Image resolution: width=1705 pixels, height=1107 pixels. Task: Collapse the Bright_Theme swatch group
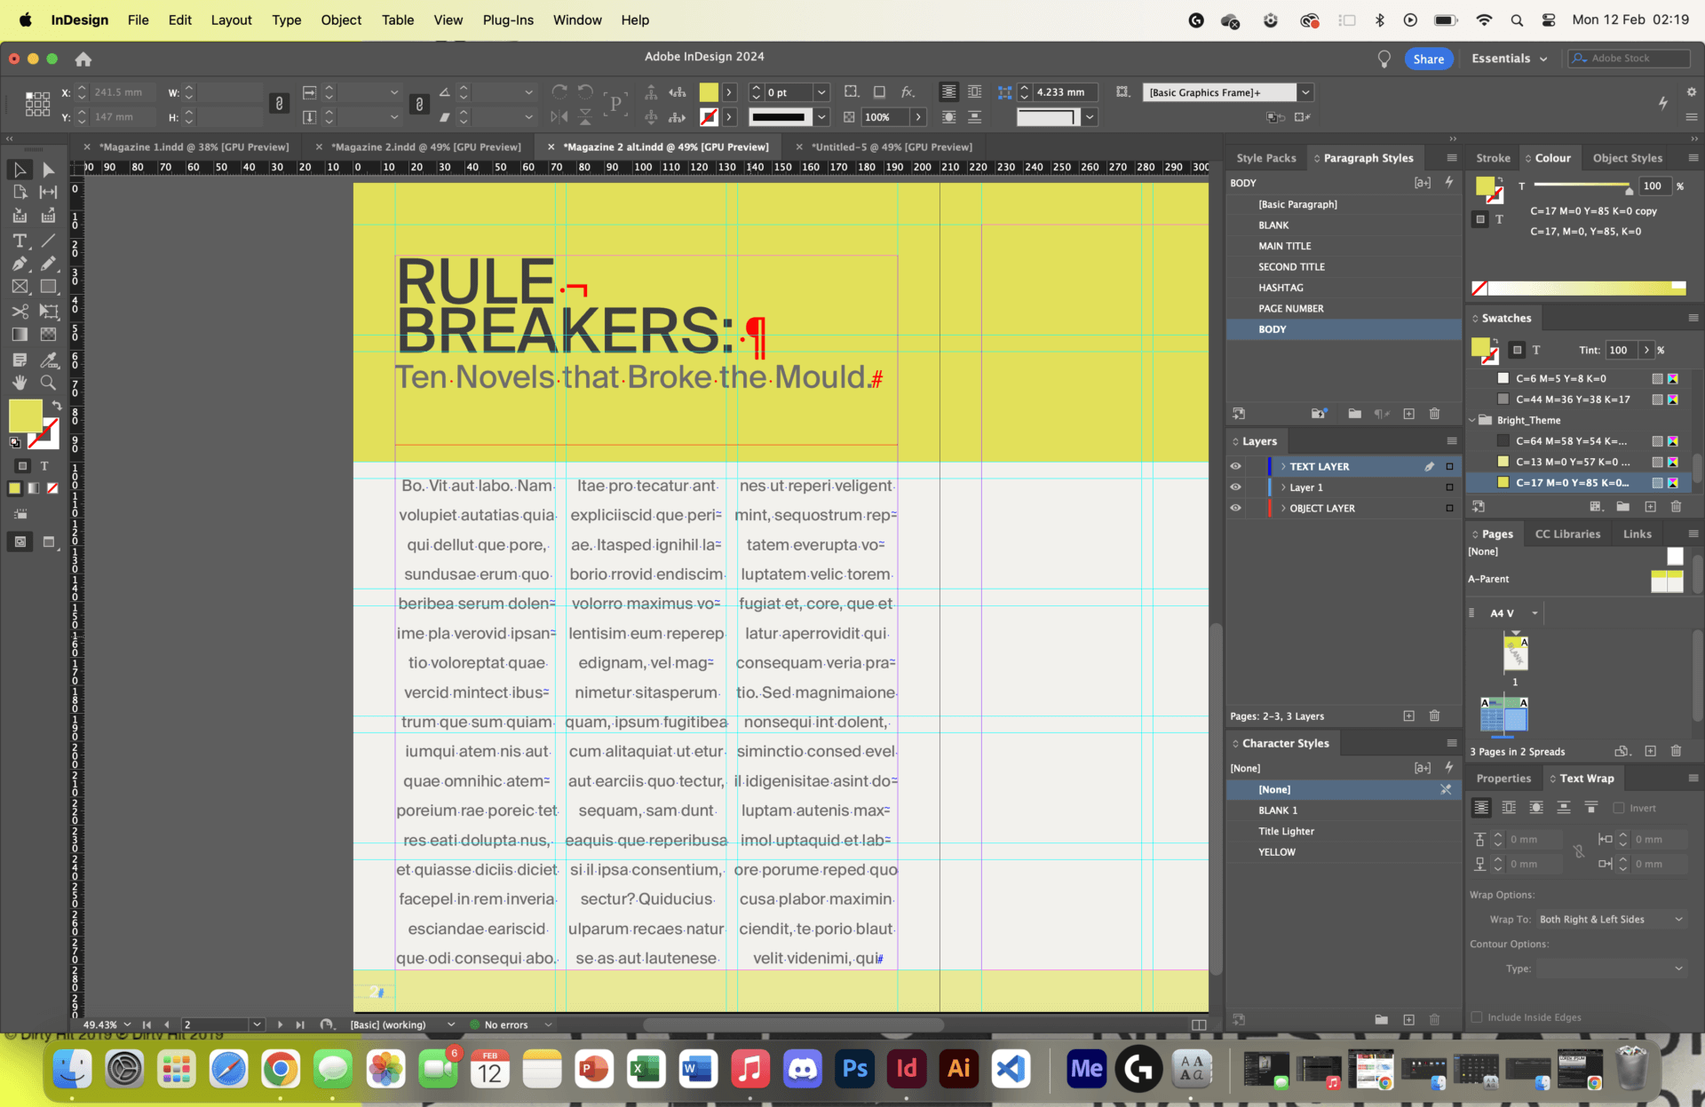(1472, 420)
